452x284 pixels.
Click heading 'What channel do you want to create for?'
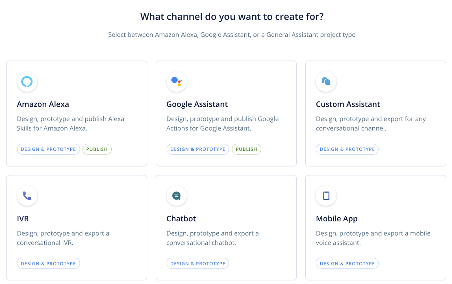pyautogui.click(x=232, y=17)
